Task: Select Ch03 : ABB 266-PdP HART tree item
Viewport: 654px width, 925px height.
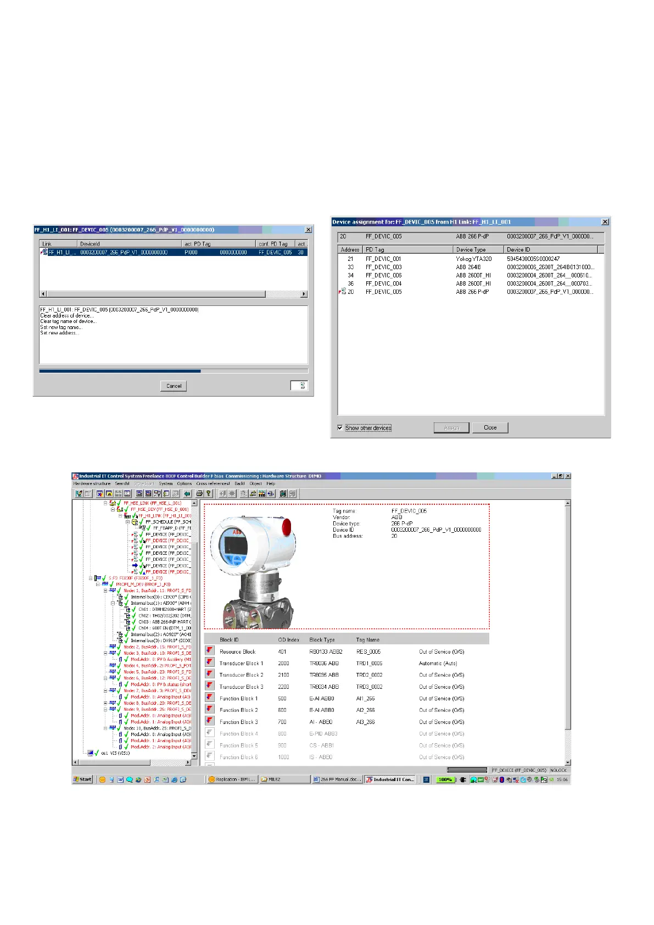Action: 165,622
